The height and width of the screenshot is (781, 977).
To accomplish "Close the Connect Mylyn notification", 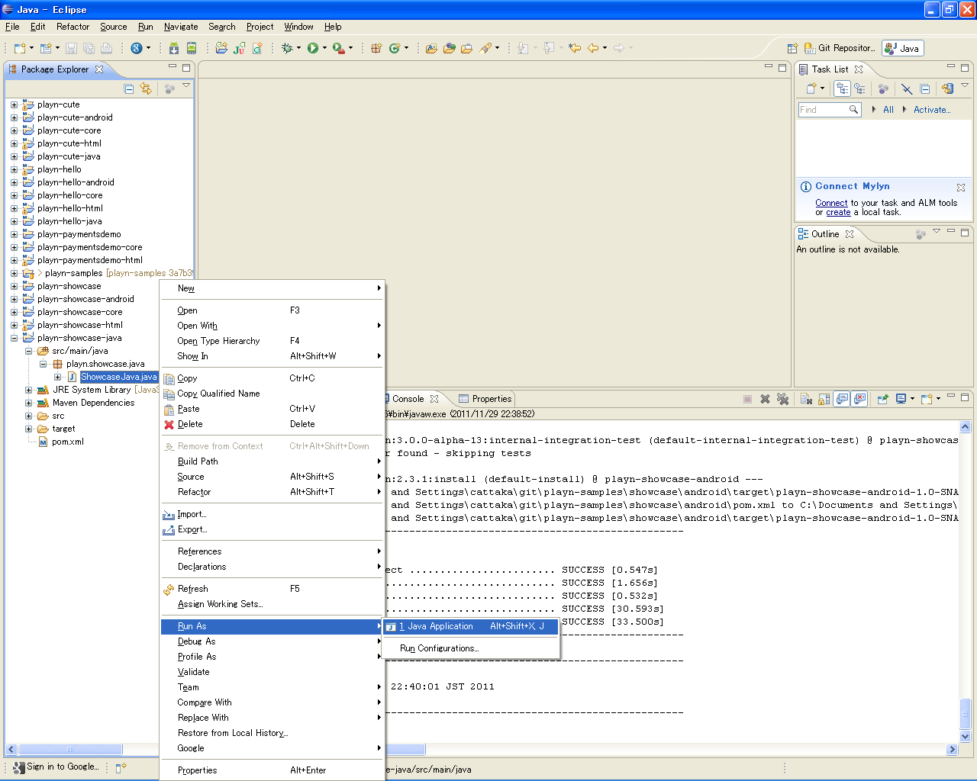I will pyautogui.click(x=961, y=188).
